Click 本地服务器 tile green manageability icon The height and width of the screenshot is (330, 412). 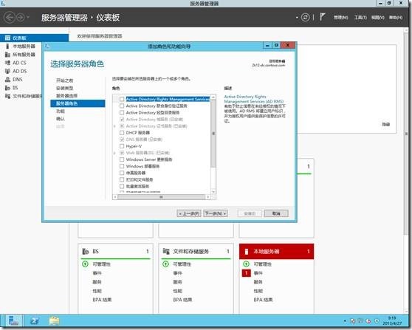[246, 264]
